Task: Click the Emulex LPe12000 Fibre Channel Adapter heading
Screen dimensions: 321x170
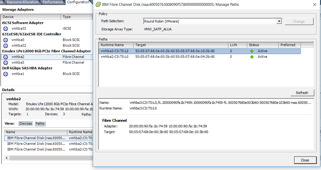Action: point(46,51)
